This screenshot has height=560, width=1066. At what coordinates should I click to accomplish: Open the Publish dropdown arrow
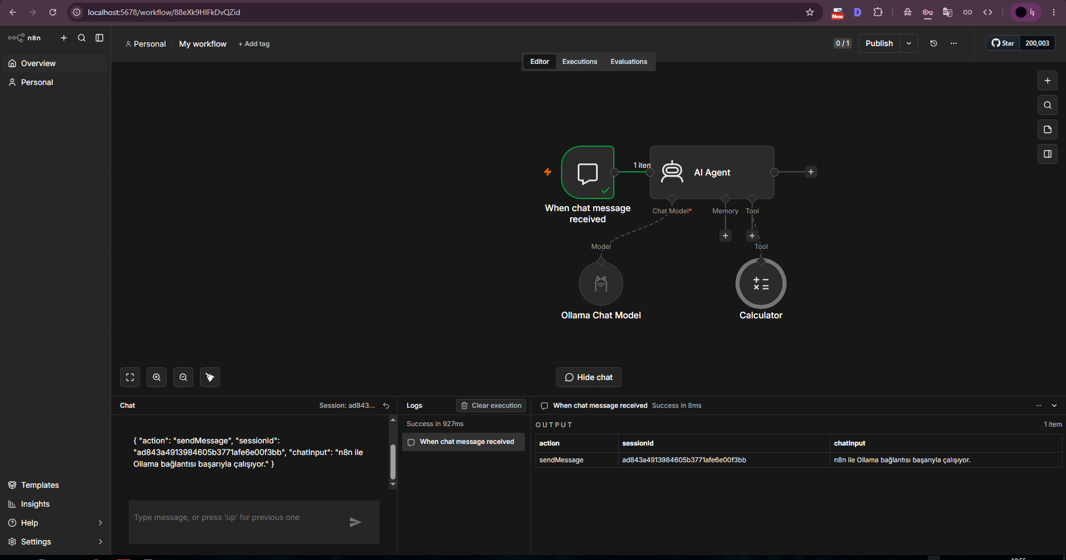909,43
